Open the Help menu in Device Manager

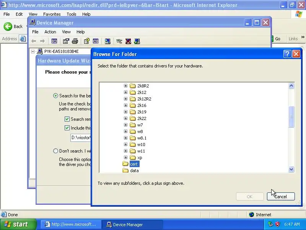(x=80, y=32)
